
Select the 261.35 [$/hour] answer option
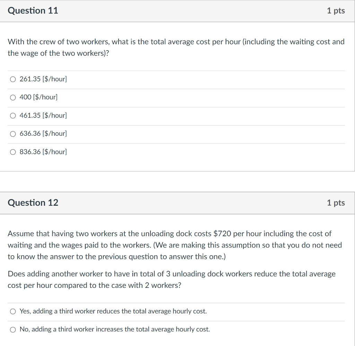13,79
